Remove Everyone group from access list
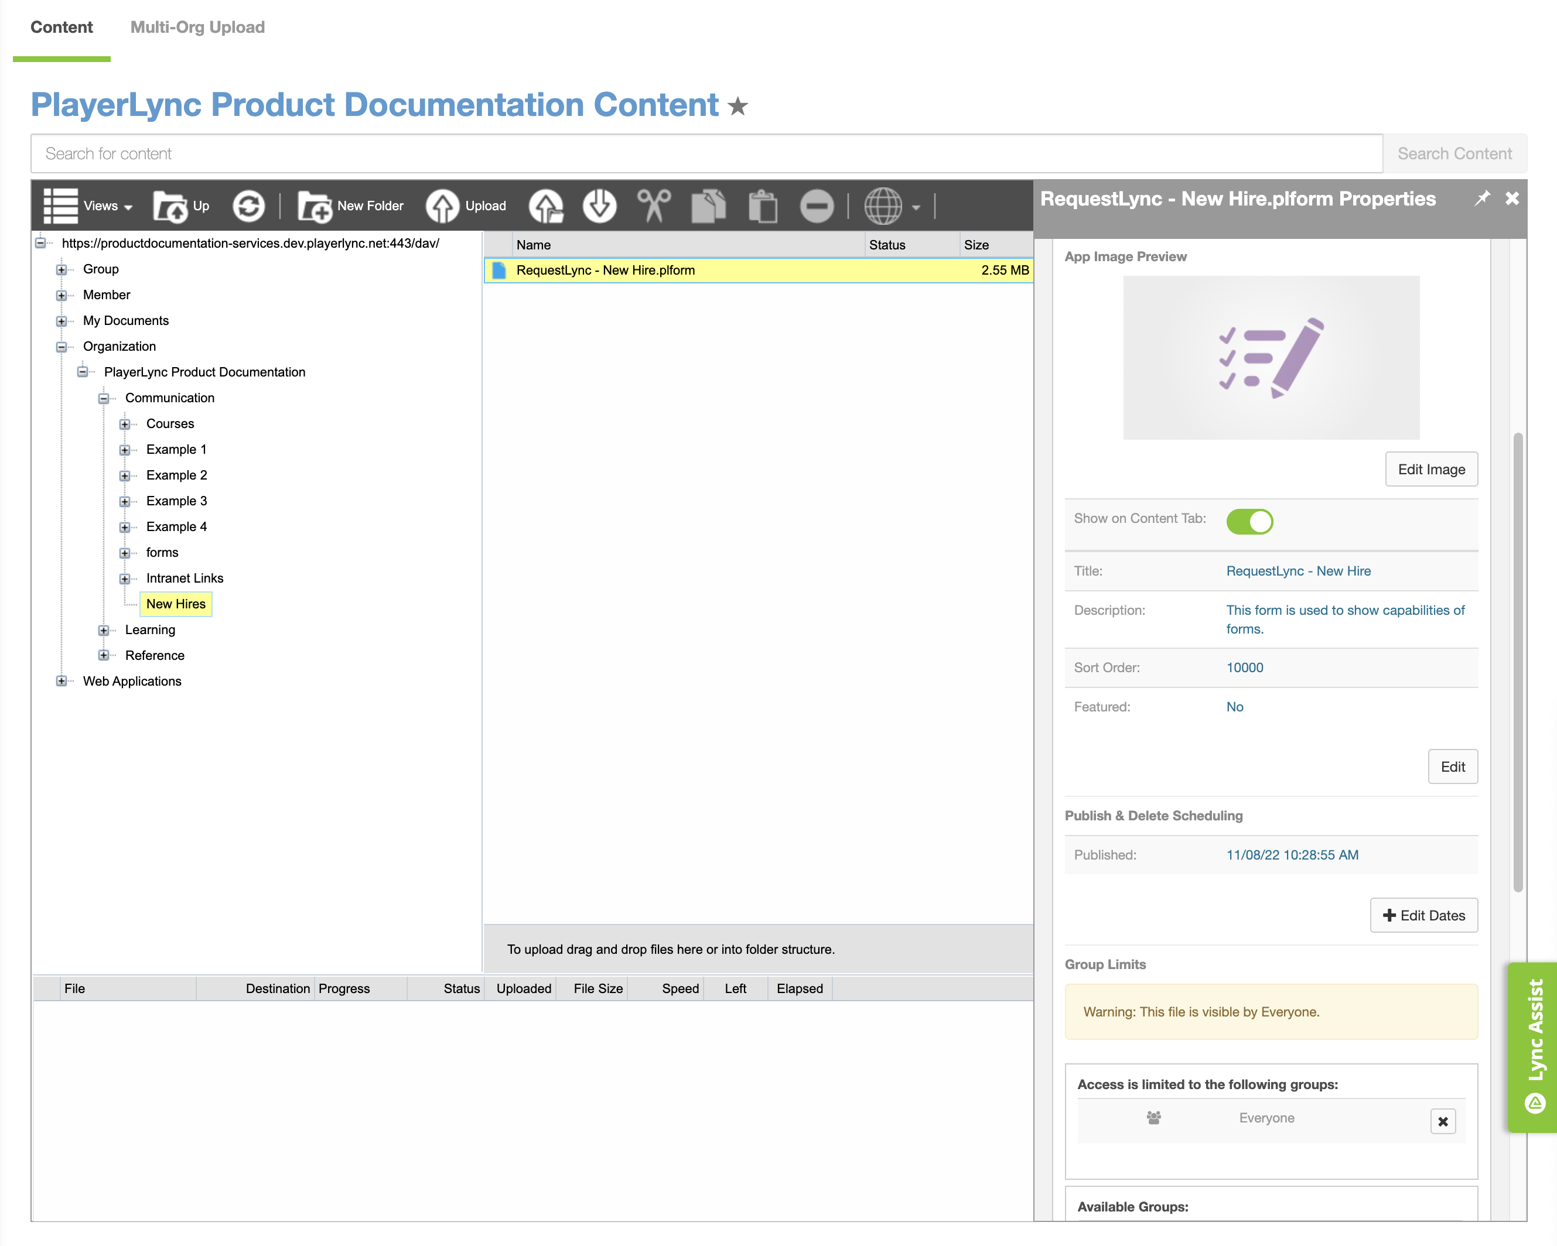This screenshot has width=1557, height=1246. [1443, 1121]
